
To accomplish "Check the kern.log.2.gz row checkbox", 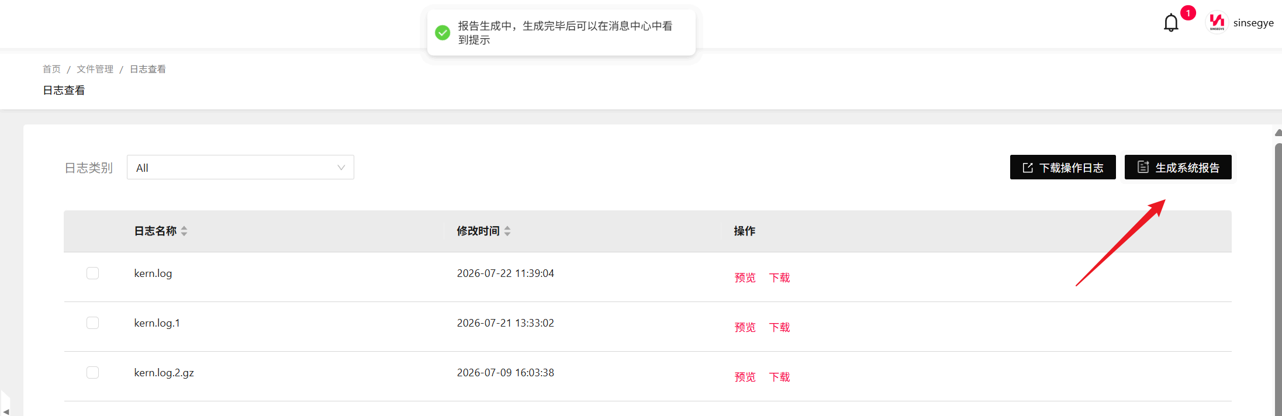I will [x=92, y=372].
